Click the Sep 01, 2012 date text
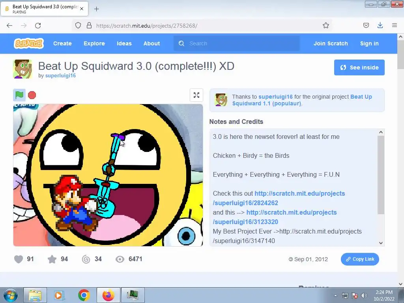Image resolution: width=404 pixels, height=303 pixels. (311, 259)
